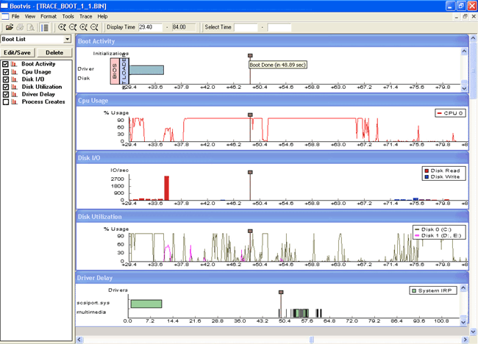Click the Disk 1 (D:, E:) legend entry
The height and width of the screenshot is (344, 478).
[439, 235]
